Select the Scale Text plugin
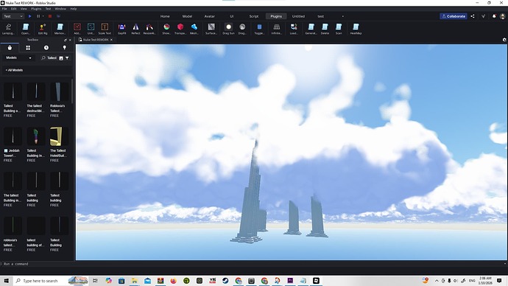Screen dimensions: 508x286 [x=105, y=29]
